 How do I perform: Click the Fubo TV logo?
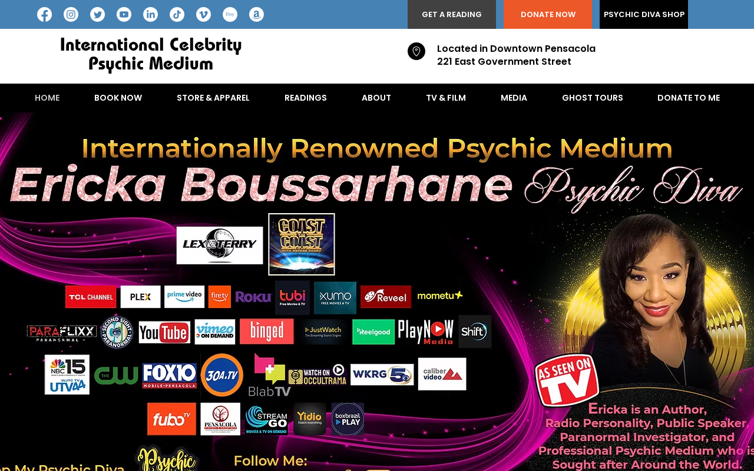pyautogui.click(x=171, y=419)
